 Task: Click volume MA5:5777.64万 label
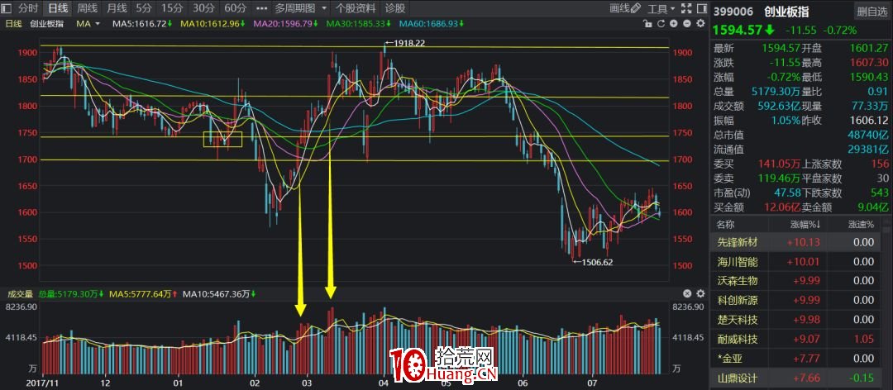[x=143, y=294]
